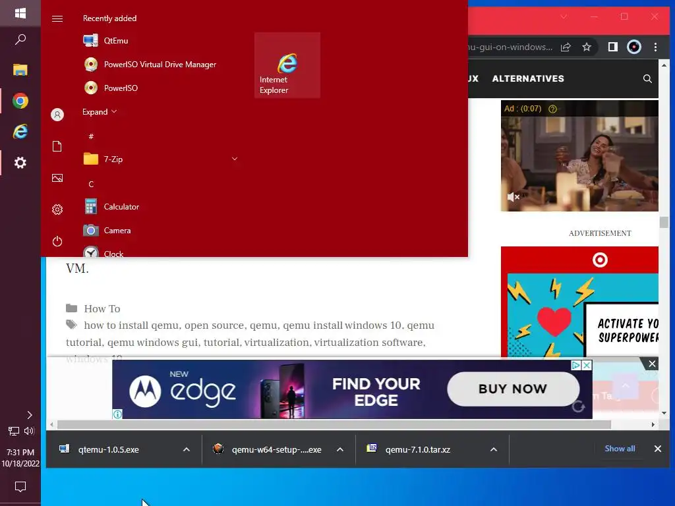Open the taskbar search magnifier

tap(20, 40)
